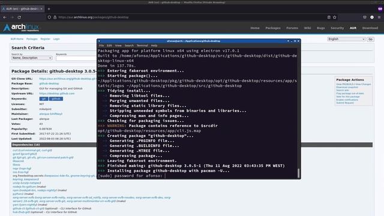Open the View menu in terminal
Image resolution: width=384 pixels, height=216 pixels.
118,46
